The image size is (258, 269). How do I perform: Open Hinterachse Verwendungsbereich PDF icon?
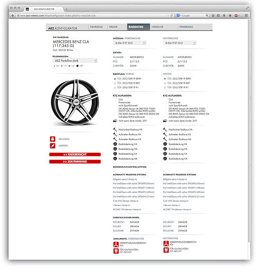[x=166, y=243]
